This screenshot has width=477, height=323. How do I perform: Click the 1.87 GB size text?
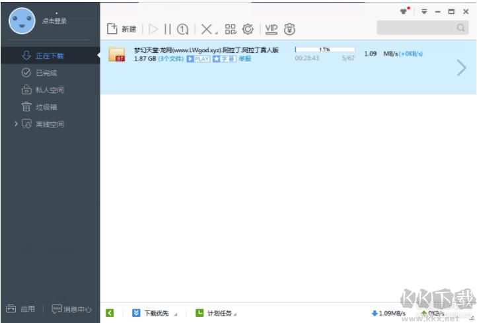145,59
